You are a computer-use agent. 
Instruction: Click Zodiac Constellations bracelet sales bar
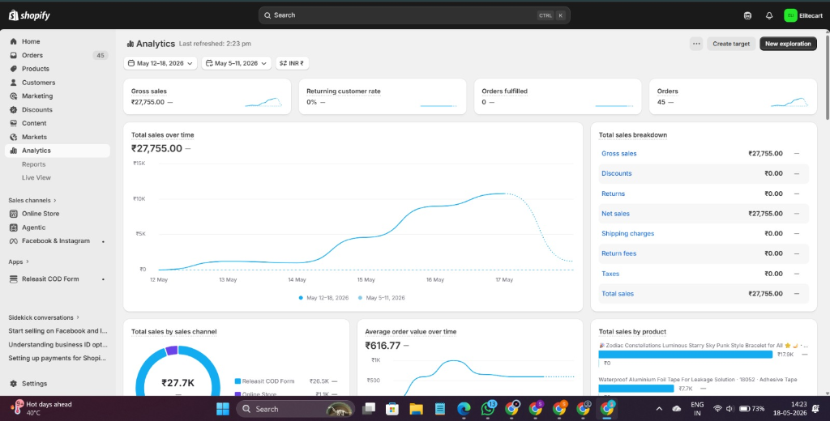click(x=686, y=355)
